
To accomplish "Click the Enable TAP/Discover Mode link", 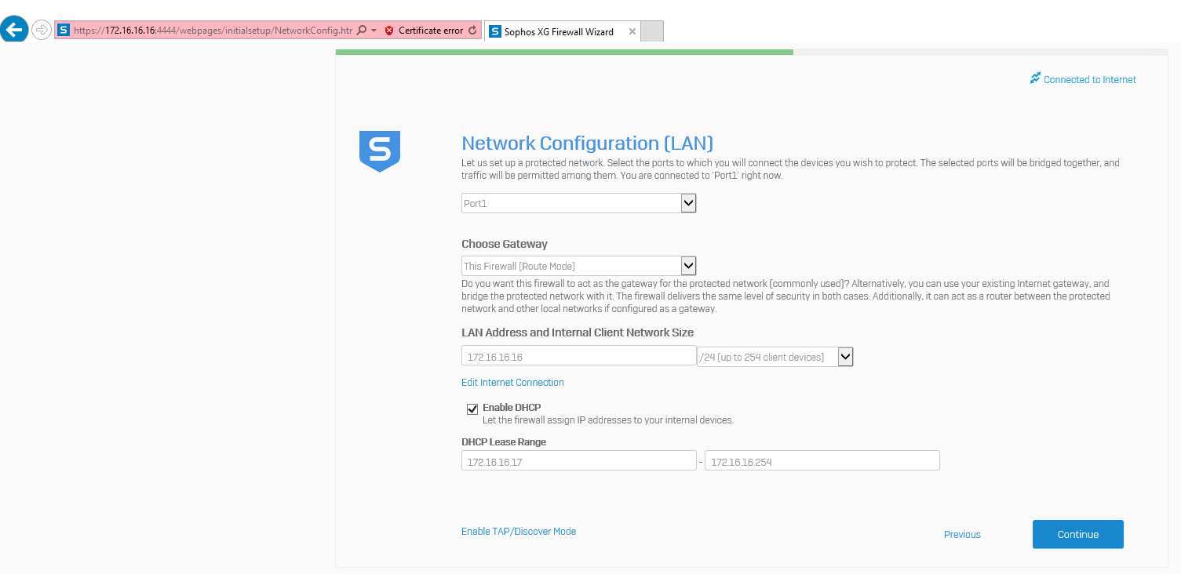I will [519, 532].
